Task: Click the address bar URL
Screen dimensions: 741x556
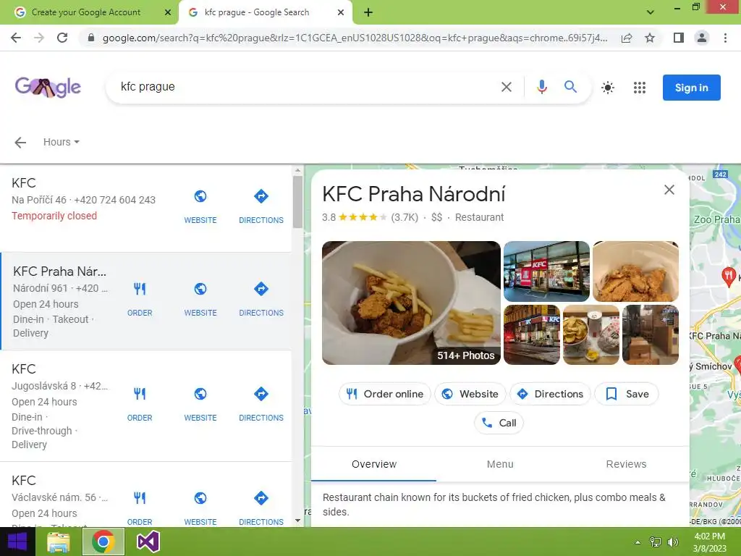Action: click(355, 38)
